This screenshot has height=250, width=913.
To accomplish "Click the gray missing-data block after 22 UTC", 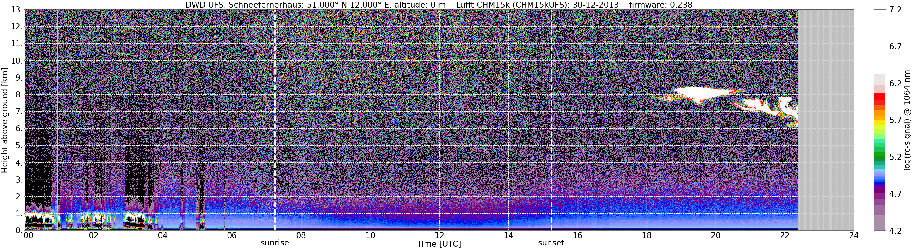I will tap(826, 120).
